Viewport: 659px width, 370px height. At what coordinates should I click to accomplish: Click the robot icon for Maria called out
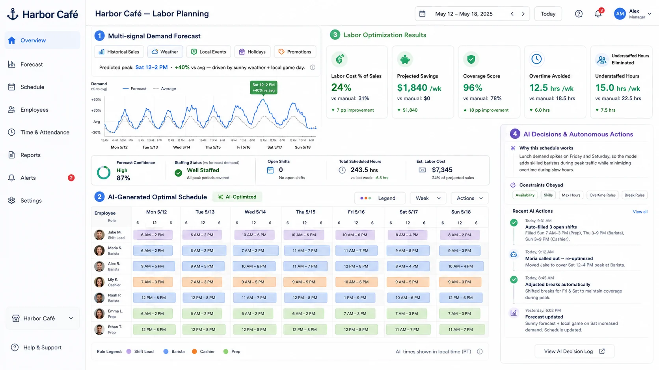(514, 254)
